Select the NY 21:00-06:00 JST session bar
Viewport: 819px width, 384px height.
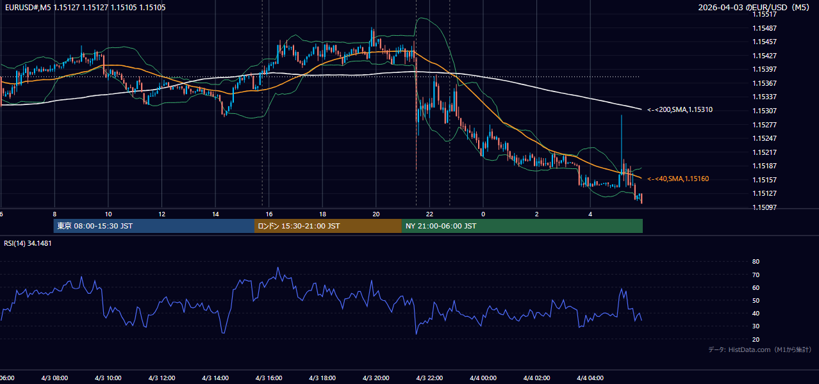click(522, 226)
